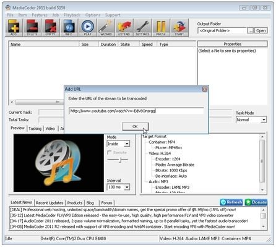Open the EXTEND toolbar icon

click(x=124, y=28)
